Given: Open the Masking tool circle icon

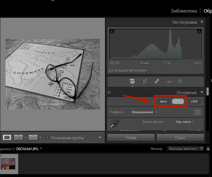Looking at the screenshot, I should coord(180,81).
